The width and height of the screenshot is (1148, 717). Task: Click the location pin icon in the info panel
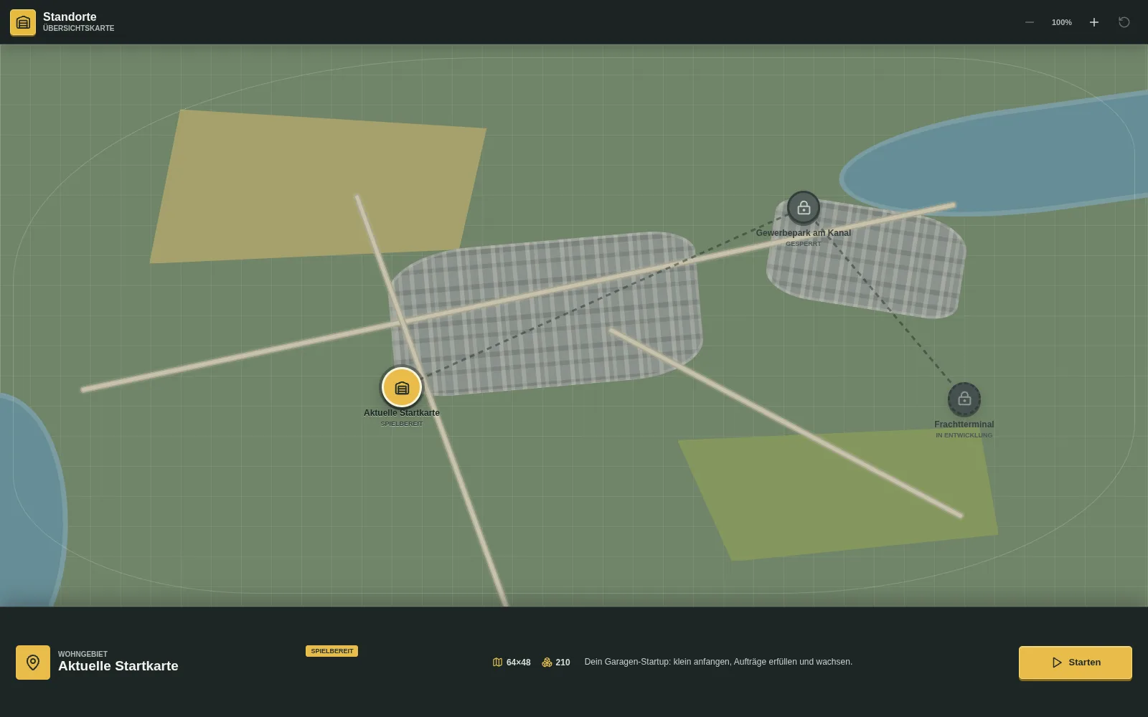[x=33, y=663]
